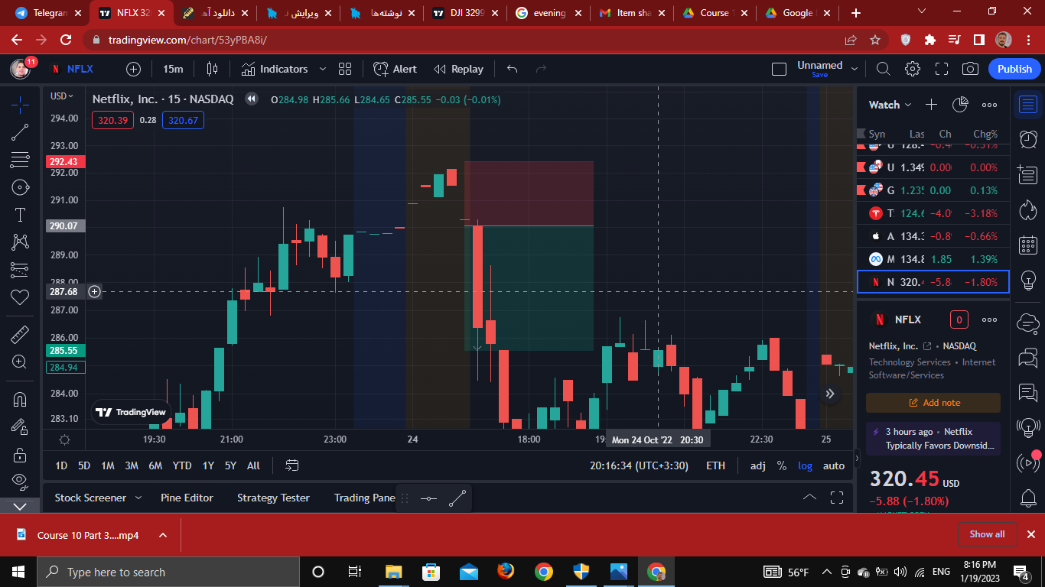
Task: Toggle the hide all drawings eye icon
Action: tap(20, 480)
